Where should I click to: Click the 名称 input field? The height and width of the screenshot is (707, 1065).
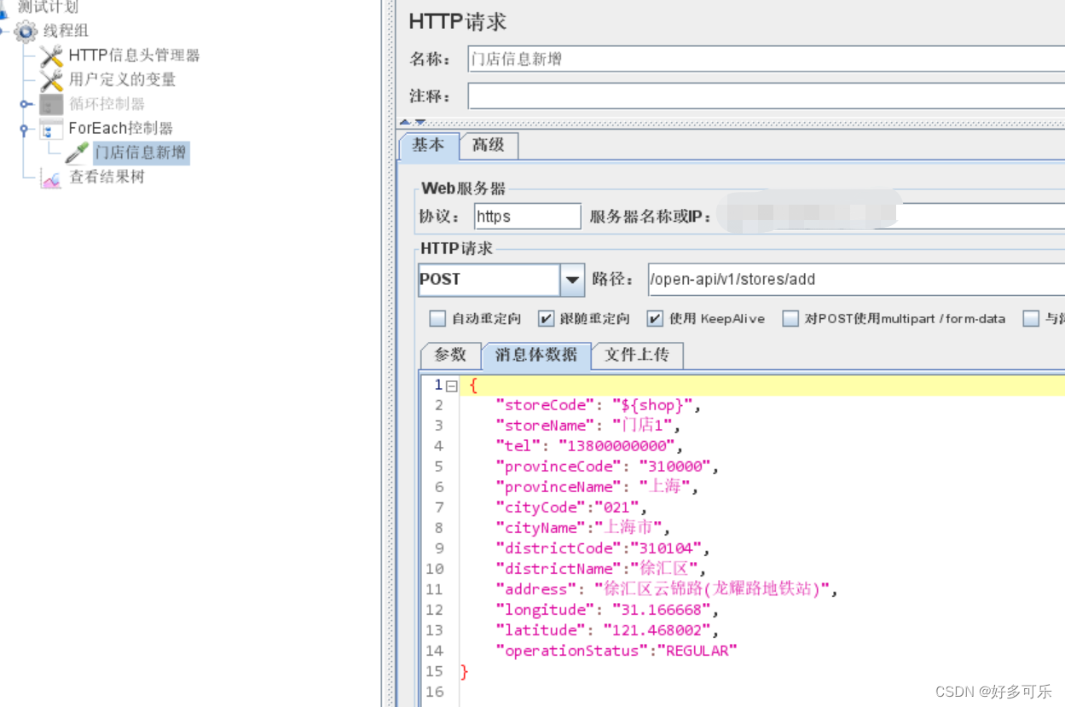[x=767, y=59]
